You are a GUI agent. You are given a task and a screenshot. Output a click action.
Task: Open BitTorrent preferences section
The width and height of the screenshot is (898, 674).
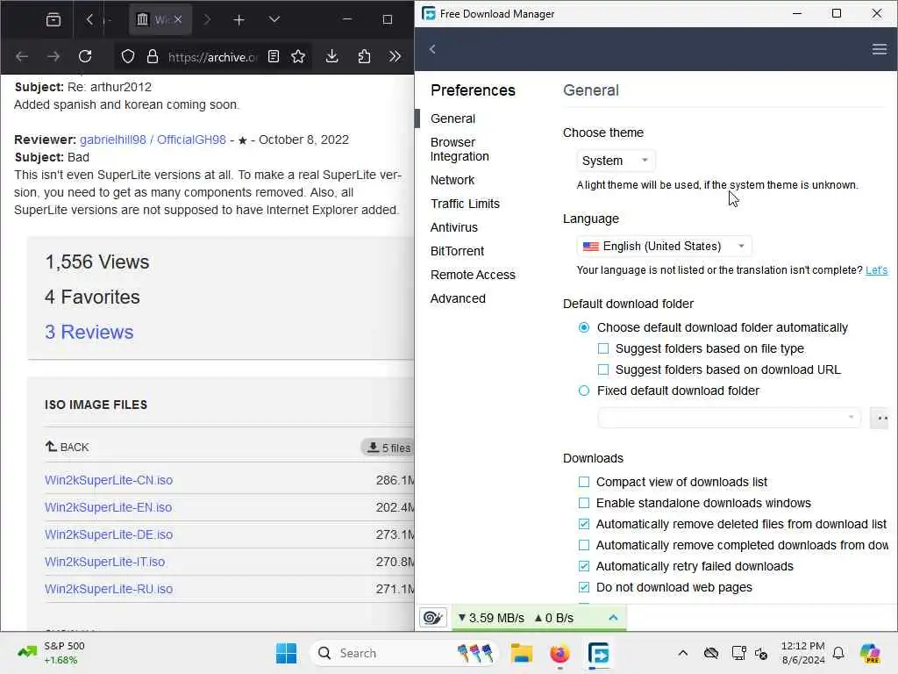[457, 251]
